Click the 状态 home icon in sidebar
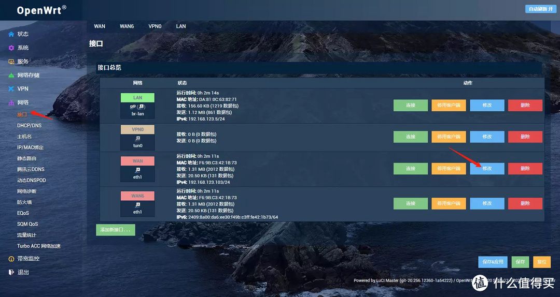 coord(11,34)
